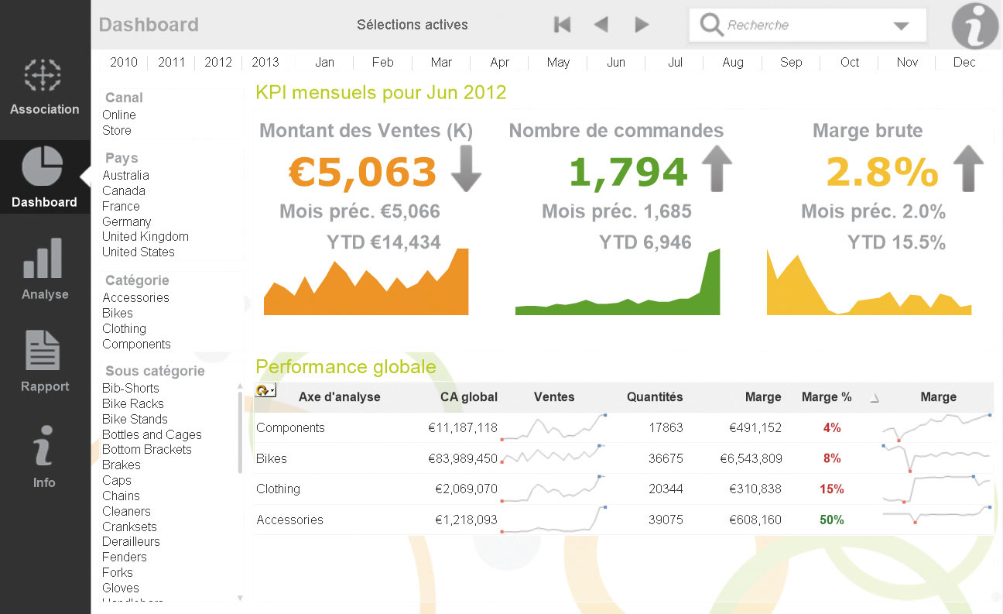Select Clothing in Catégorie list
1003x614 pixels.
point(124,328)
